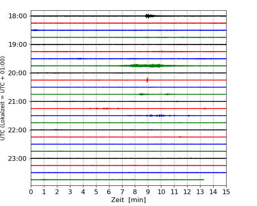This screenshot has width=257, height=206.
Task: Select x-axis tick label 0
Action: click(x=31, y=192)
